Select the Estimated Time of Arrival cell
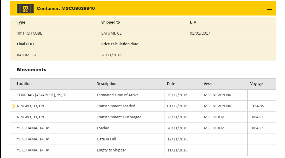The image size is (285, 158). coord(118,95)
